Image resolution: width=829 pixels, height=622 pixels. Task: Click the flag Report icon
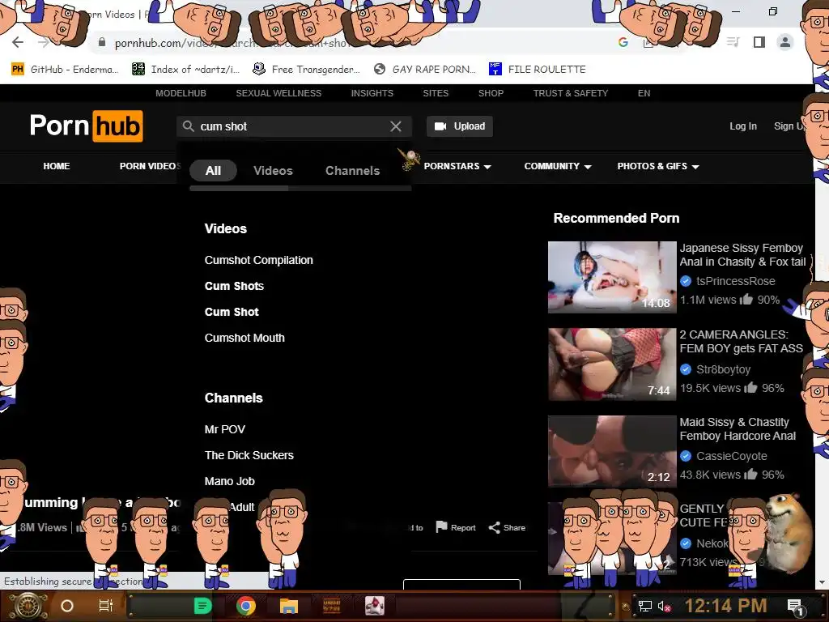pyautogui.click(x=441, y=526)
